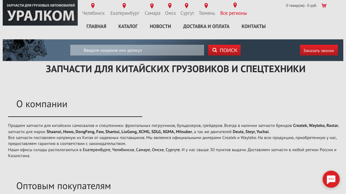
Task: Open the red shopping cart icon
Action: click(x=324, y=6)
